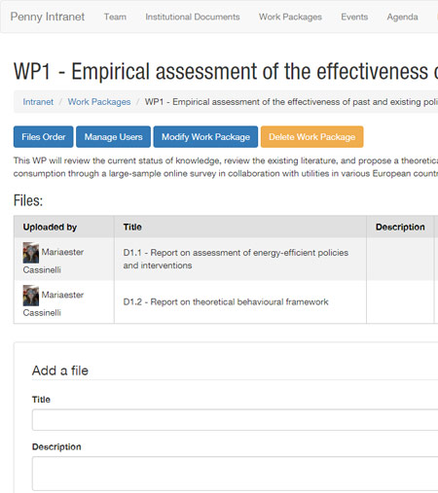438x493 pixels.
Task: Click the Description column header
Action: [400, 227]
